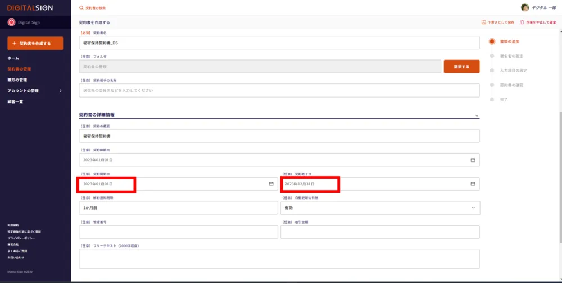Screen dimensions: 562x283
Task: Open the calendar icon for 契約終了日
Action: [x=473, y=184]
